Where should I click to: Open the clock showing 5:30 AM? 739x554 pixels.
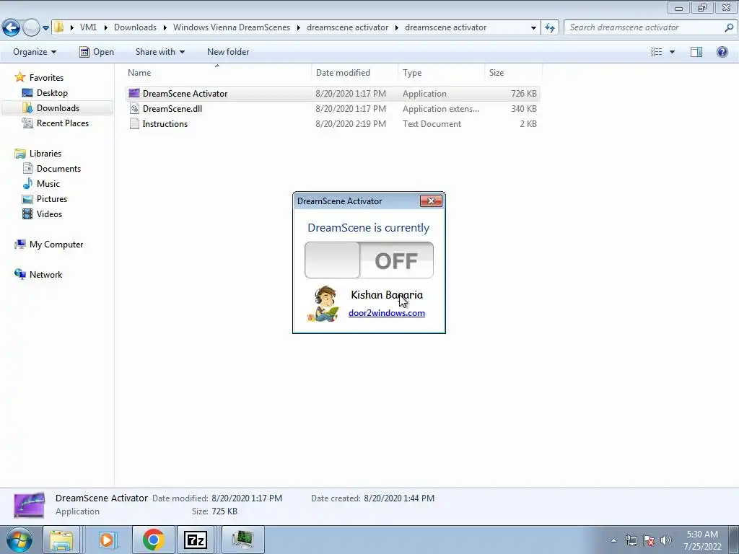click(702, 540)
